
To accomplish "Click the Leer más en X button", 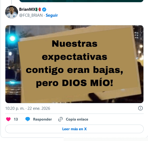I will tap(74, 129).
